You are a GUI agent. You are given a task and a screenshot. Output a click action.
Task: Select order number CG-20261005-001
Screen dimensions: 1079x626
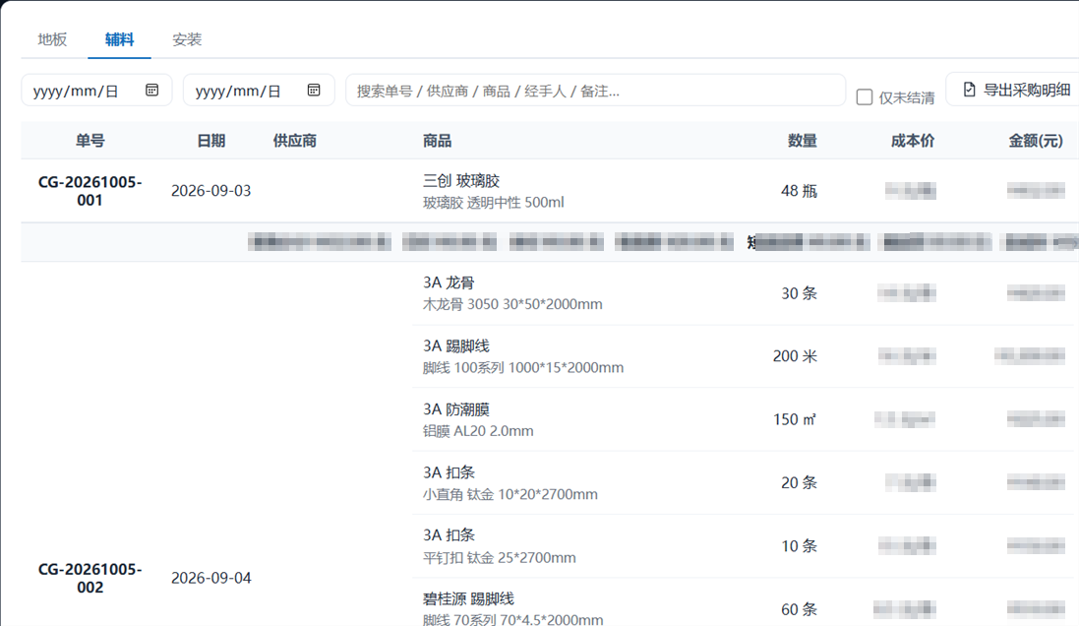90,191
